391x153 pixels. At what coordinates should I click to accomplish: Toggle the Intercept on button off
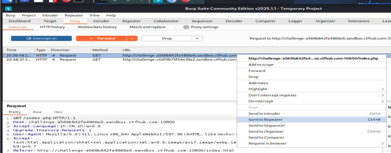[x=41, y=38]
